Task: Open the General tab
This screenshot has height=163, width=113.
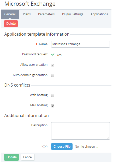Action: [10, 14]
